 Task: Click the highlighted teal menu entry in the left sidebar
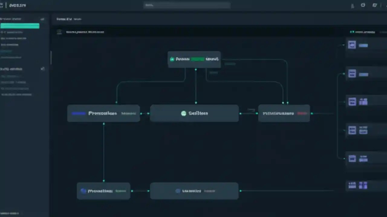coord(20,26)
